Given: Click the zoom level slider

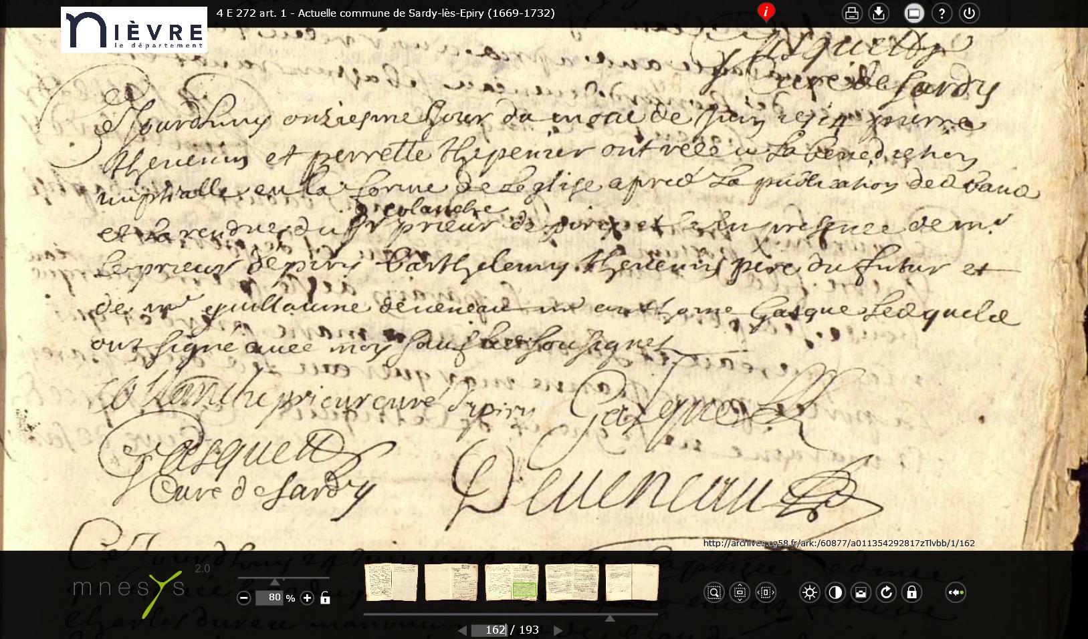Looking at the screenshot, I should point(283,579).
